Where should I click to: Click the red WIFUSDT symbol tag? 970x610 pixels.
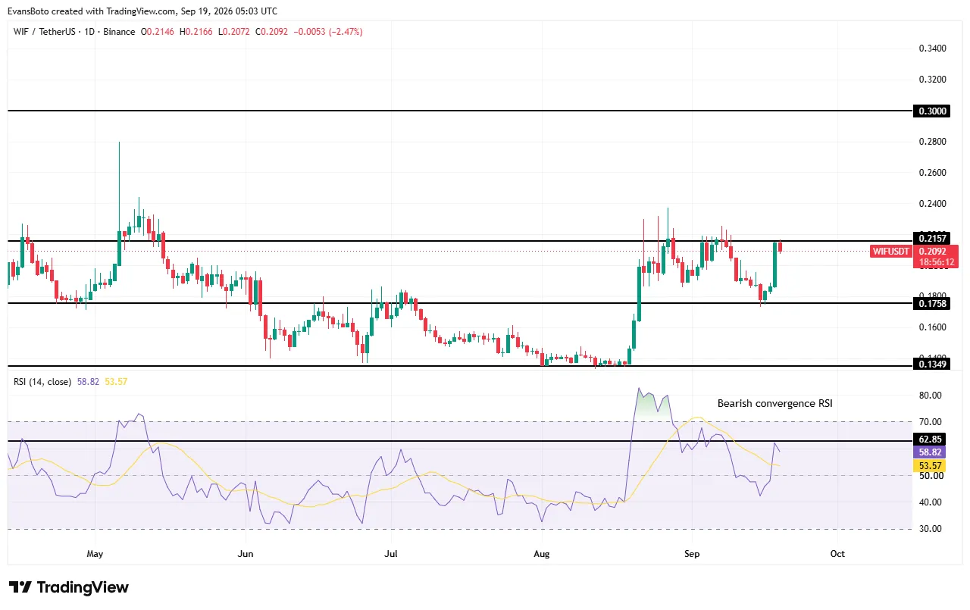point(891,252)
